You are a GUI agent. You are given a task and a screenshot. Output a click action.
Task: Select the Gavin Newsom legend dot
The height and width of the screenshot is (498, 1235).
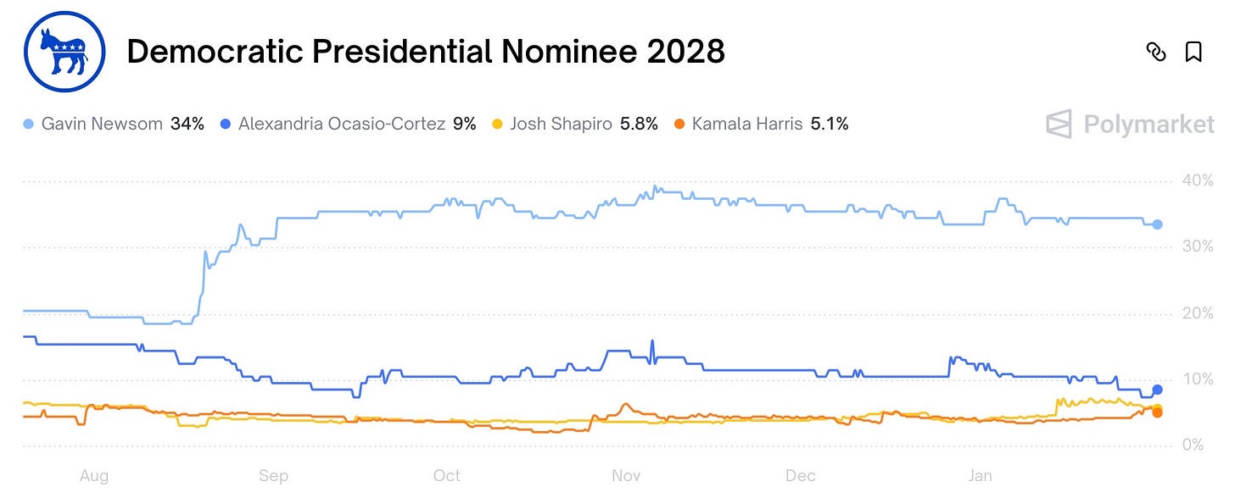click(30, 125)
